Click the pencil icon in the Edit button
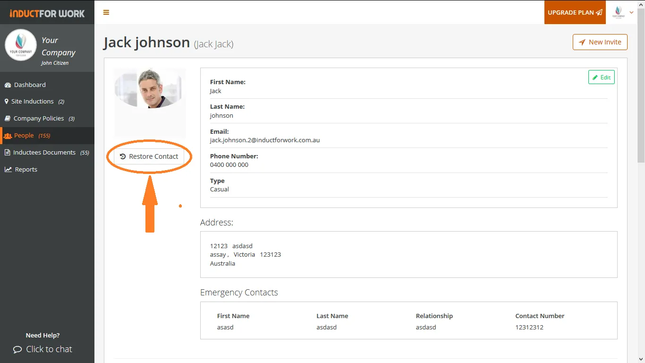The image size is (645, 363). [x=595, y=78]
